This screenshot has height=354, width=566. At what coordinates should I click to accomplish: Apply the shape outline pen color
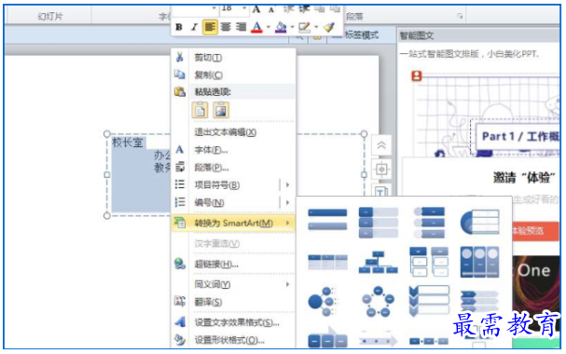point(304,27)
